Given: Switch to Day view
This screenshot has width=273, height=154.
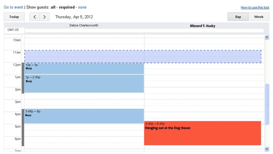Looking at the screenshot, I should [x=238, y=17].
